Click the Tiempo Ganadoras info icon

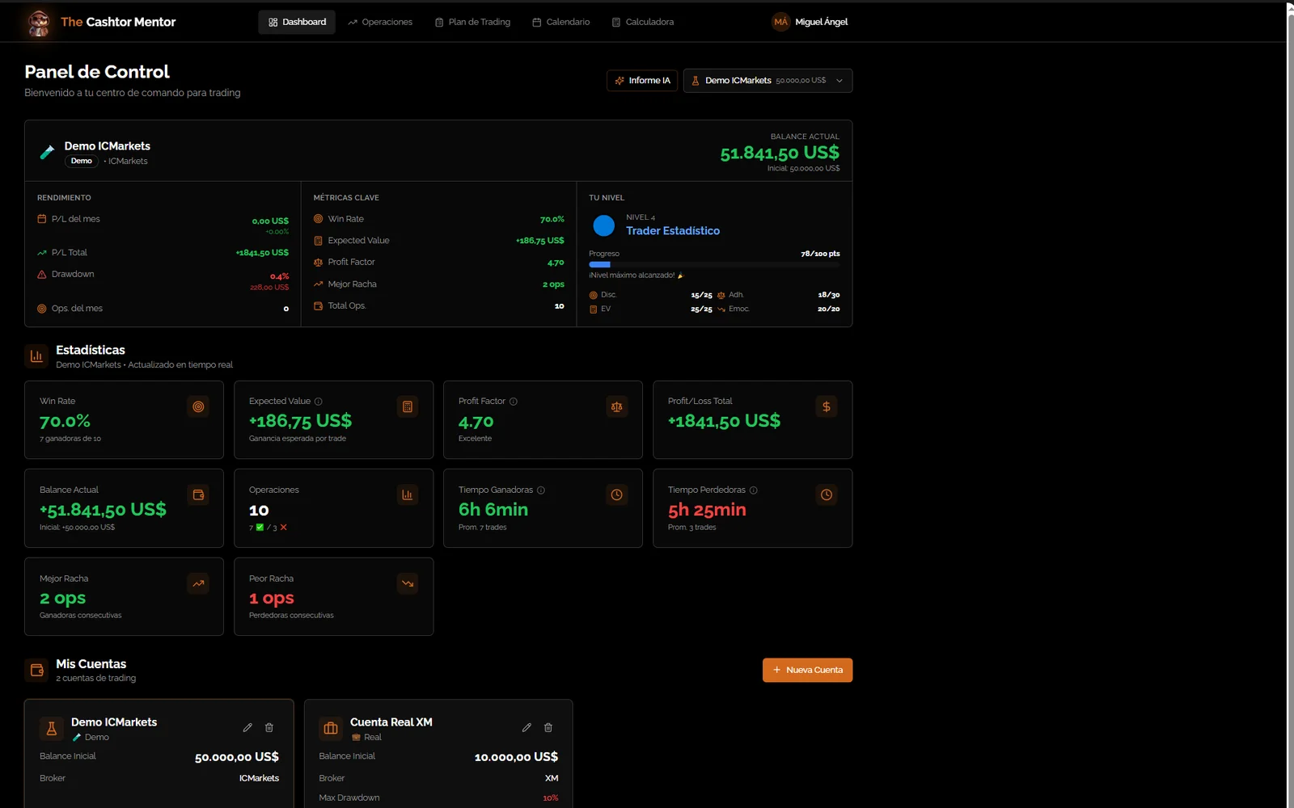541,490
